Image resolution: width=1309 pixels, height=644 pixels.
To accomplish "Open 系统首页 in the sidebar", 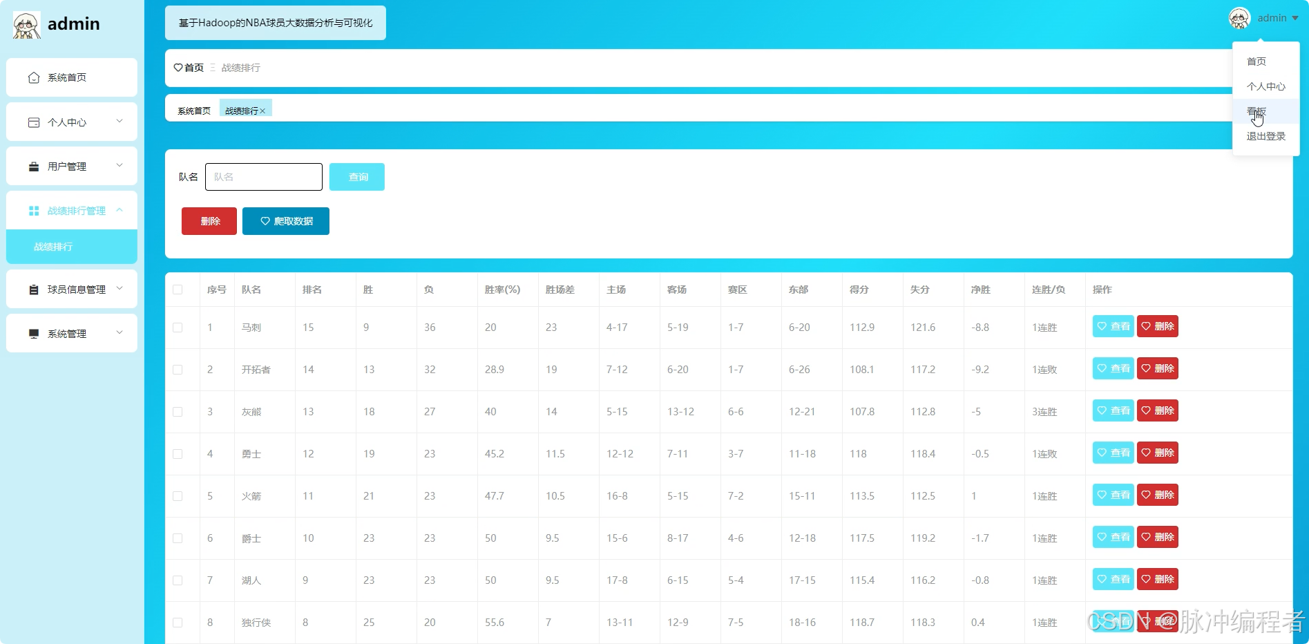I will tap(72, 77).
